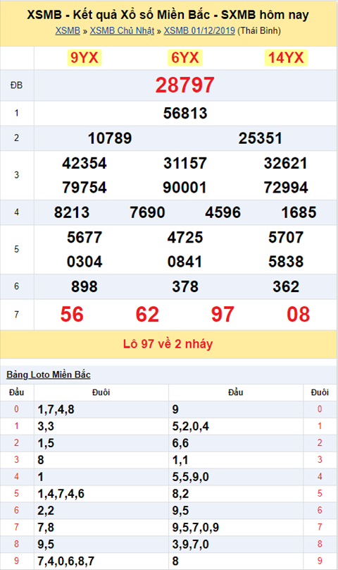338x570 pixels.
Task: Select first prize number 56813
Action: point(185,113)
